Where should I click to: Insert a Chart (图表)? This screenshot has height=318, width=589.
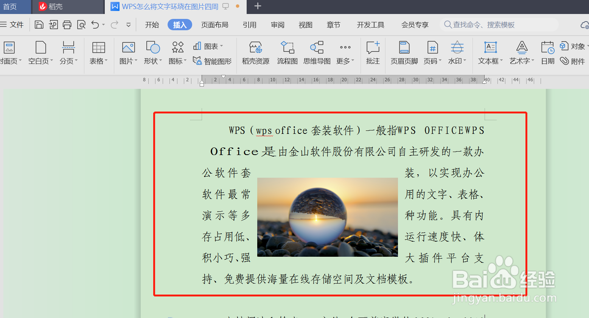(x=208, y=47)
